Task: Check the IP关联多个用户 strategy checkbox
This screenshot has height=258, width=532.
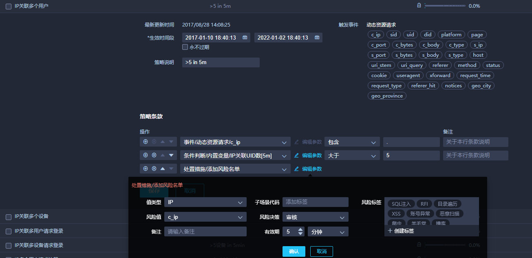Action: 9,6
